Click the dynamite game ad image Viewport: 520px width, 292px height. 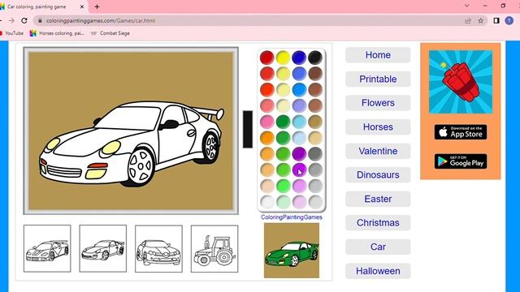tap(461, 82)
